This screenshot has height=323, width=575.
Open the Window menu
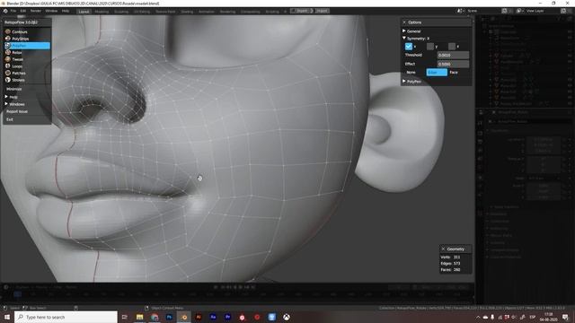(51, 11)
